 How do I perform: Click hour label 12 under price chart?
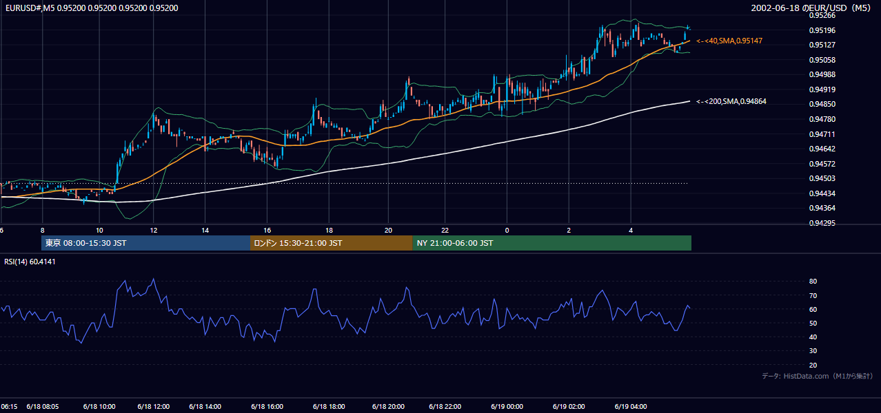point(153,230)
